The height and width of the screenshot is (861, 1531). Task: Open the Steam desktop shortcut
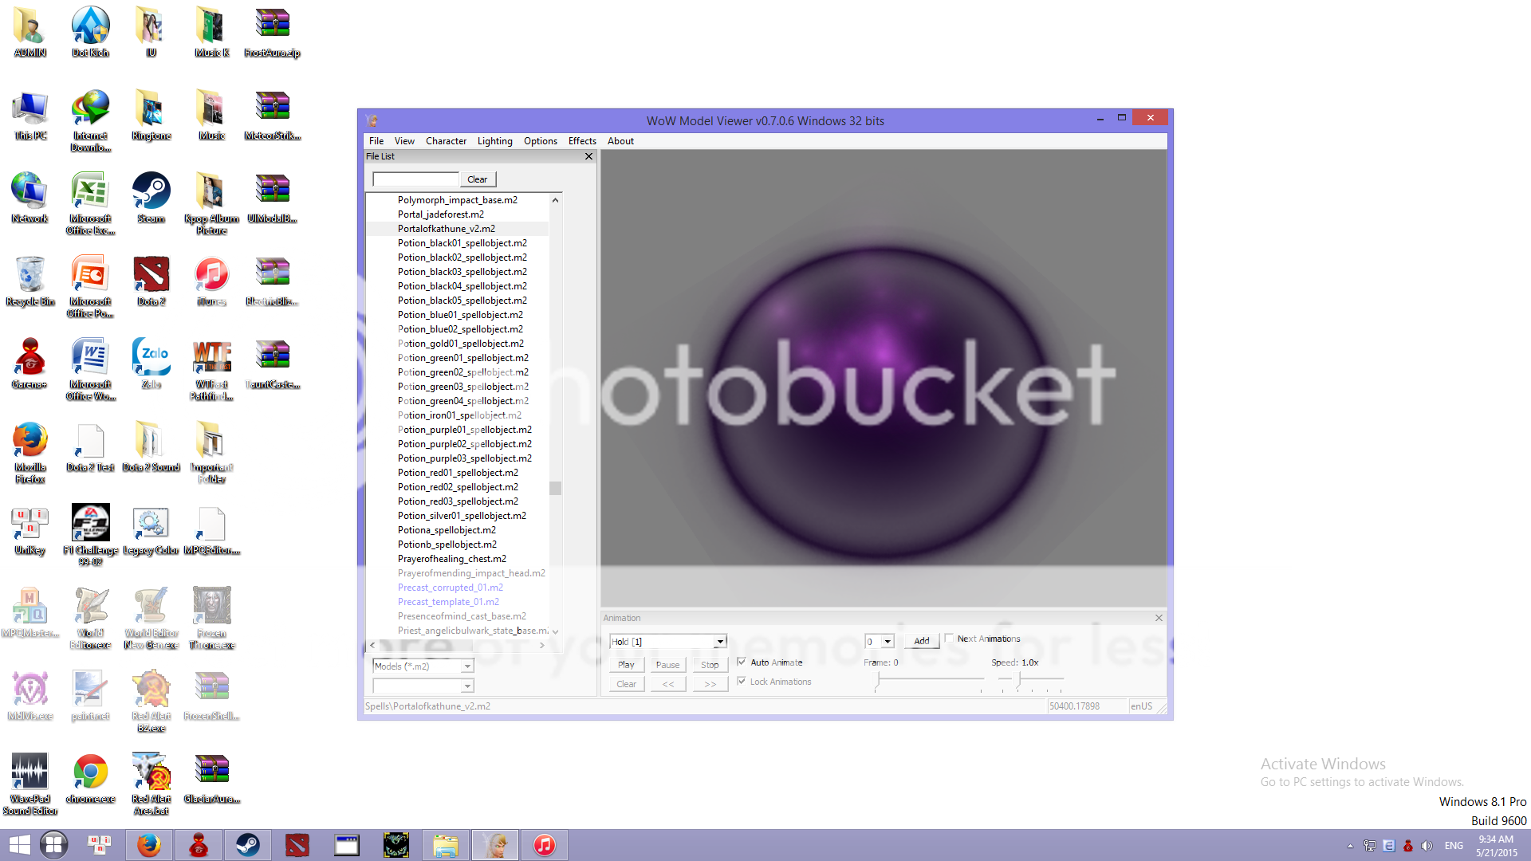click(x=151, y=199)
